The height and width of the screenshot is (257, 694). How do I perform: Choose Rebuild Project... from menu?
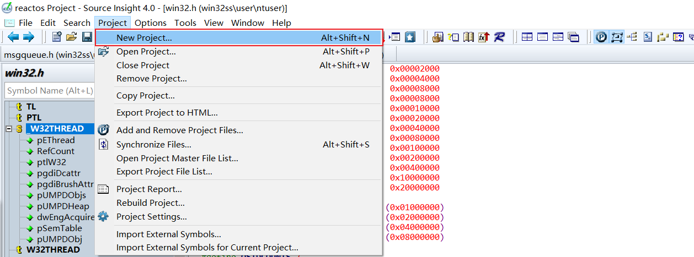239,203
